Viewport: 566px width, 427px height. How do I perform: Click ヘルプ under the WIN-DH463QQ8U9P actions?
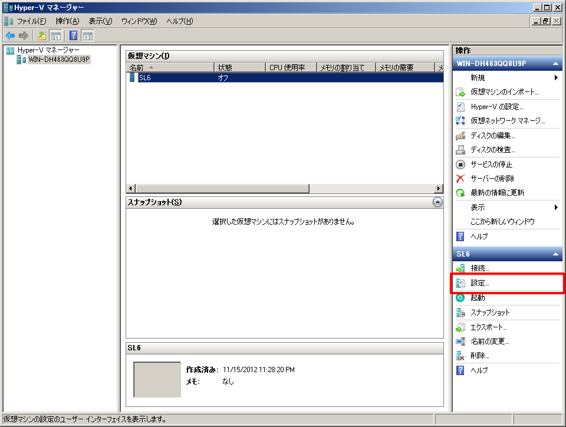tap(479, 237)
